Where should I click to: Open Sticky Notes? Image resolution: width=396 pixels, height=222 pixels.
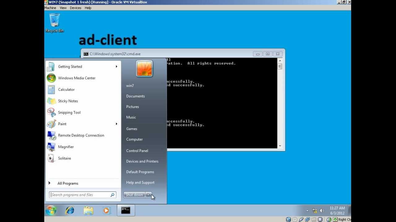83,101
